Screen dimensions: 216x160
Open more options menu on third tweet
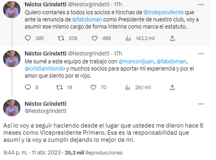point(201,104)
